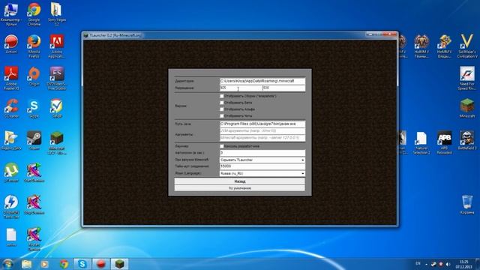480x270 pixels.
Task: Open the File Explorer taskbar button
Action: click(x=27, y=264)
